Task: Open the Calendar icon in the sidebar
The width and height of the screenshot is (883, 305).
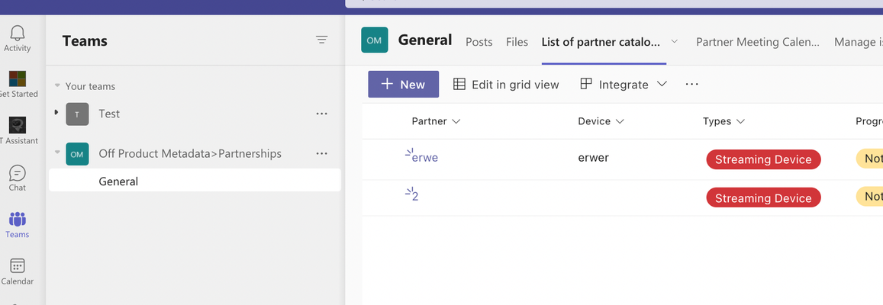Action: click(x=18, y=266)
